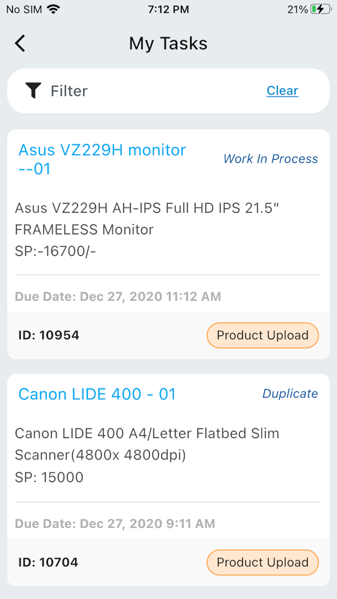Image resolution: width=337 pixels, height=599 pixels.
Task: Tap the My Tasks title
Action: (x=168, y=43)
